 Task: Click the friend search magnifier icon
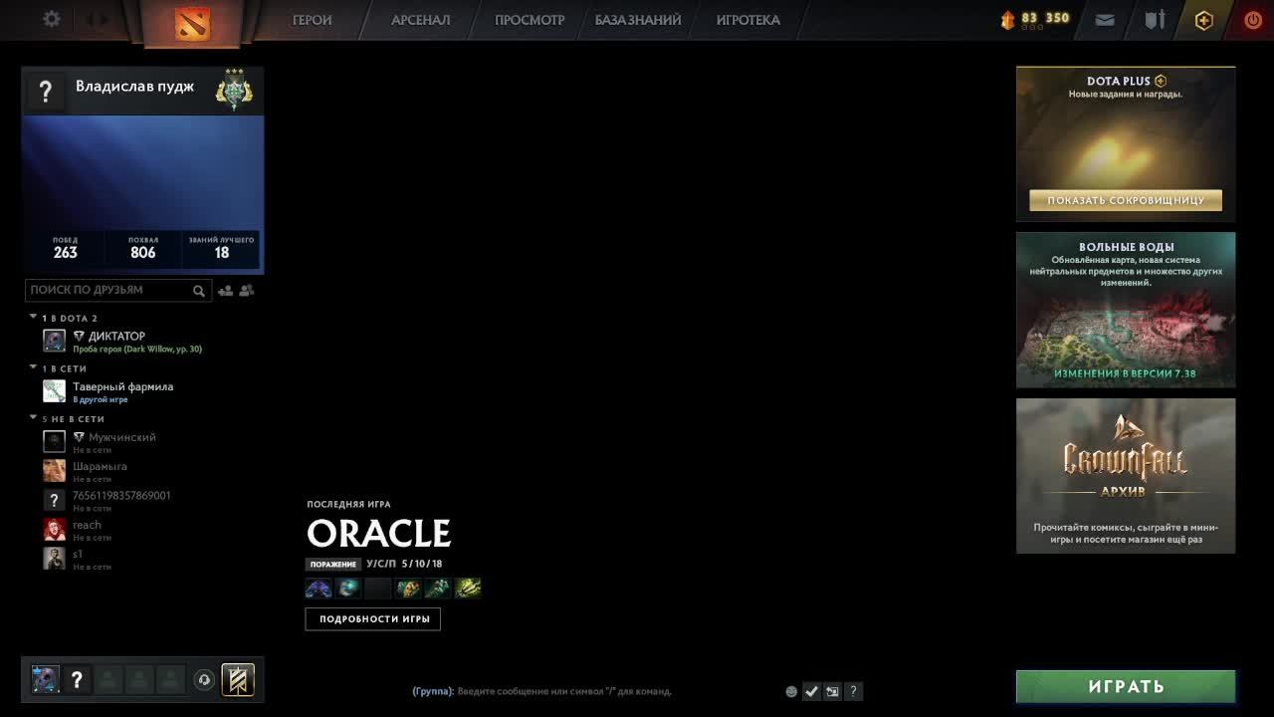pyautogui.click(x=199, y=291)
